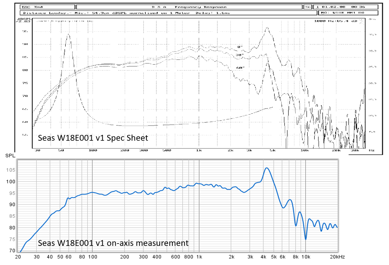Click the '1000 Hz:85.4 dB' cursor readout
The image size is (389, 265).
click(335, 21)
